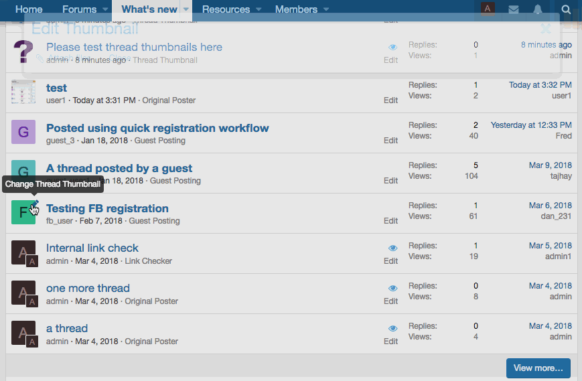Toggle the watch eye on 'a thread' row
The width and height of the screenshot is (582, 381).
click(393, 329)
